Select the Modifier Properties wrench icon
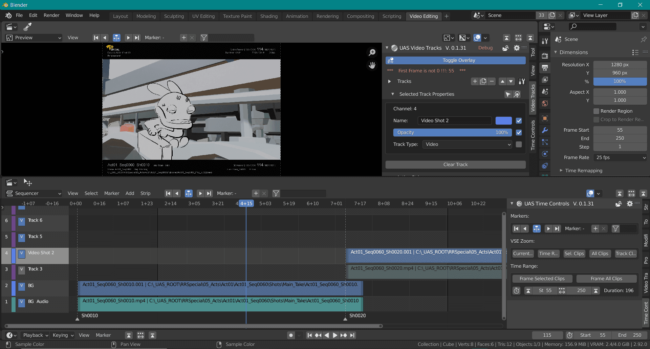This screenshot has width=650, height=349. (545, 130)
